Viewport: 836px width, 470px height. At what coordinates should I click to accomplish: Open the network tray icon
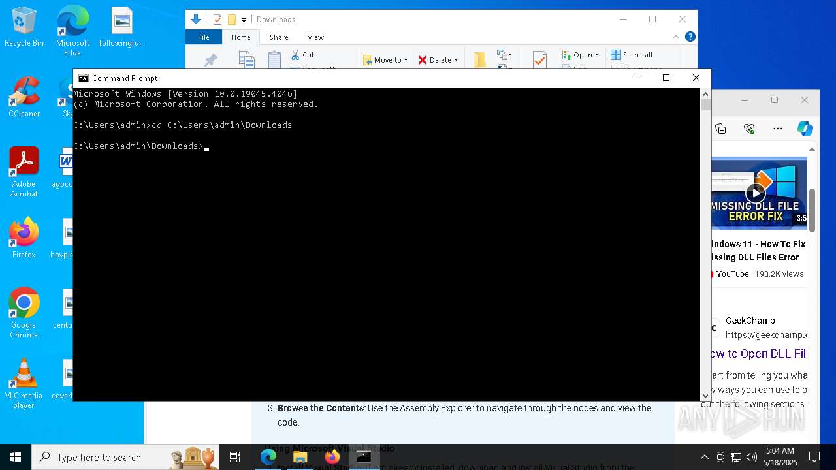[736, 457]
